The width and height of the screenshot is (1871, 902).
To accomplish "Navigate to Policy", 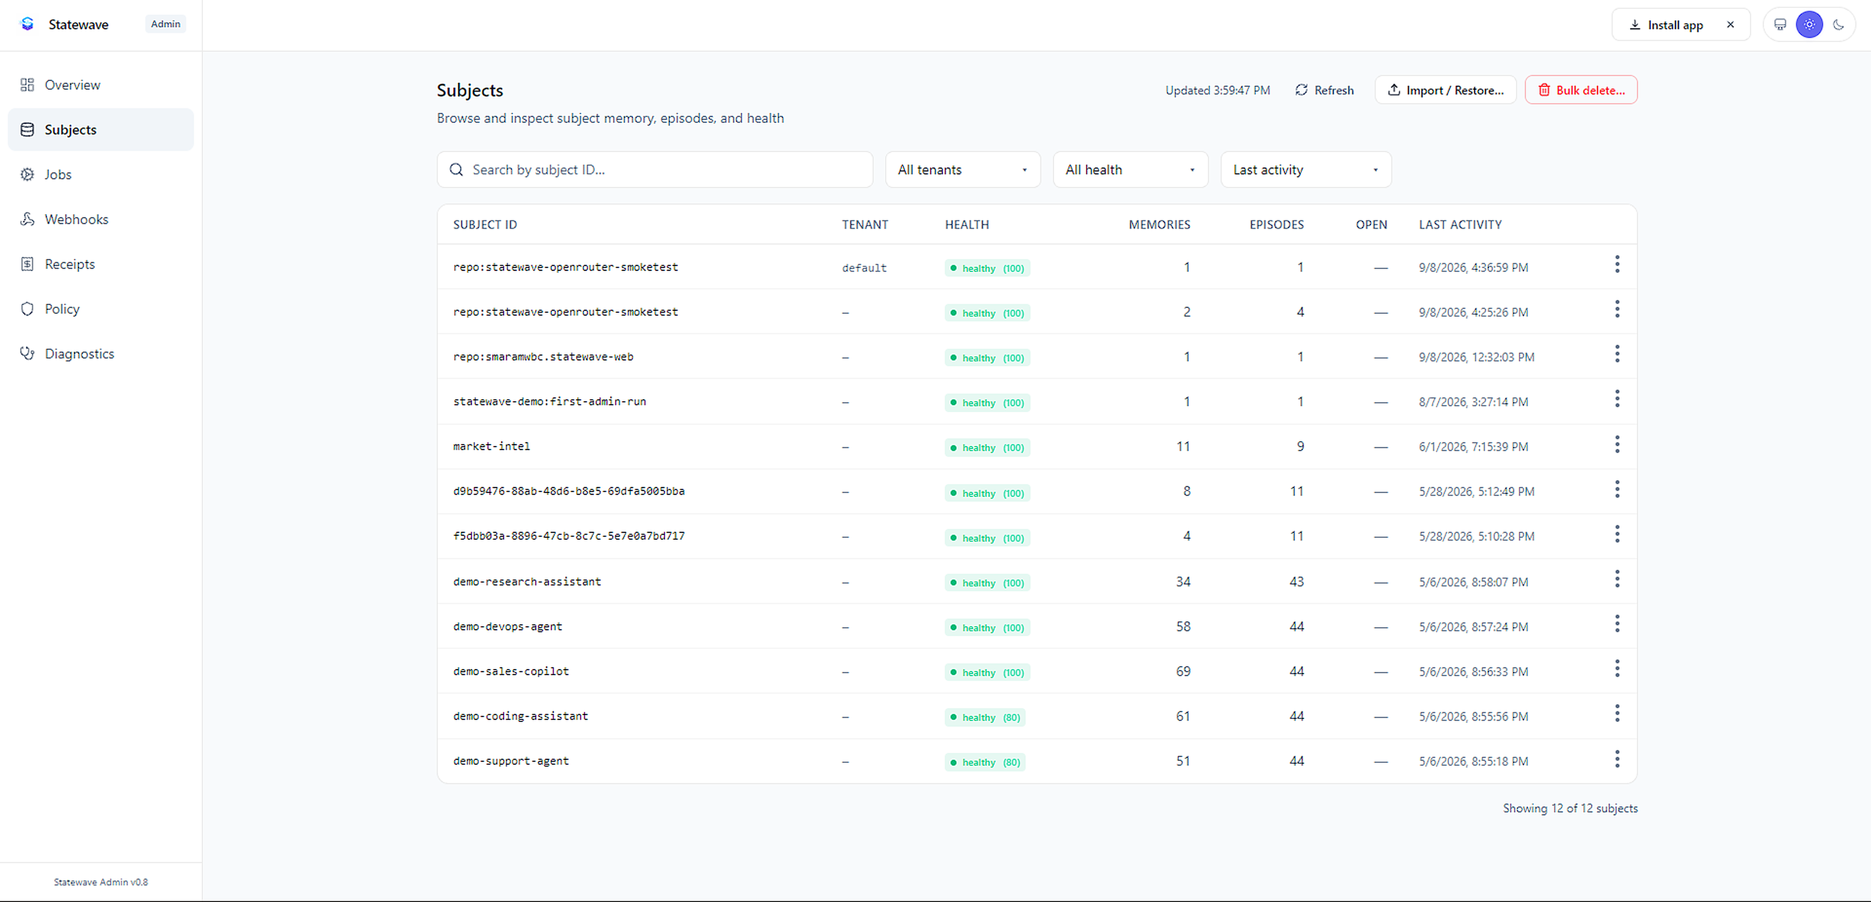I will pyautogui.click(x=101, y=309).
